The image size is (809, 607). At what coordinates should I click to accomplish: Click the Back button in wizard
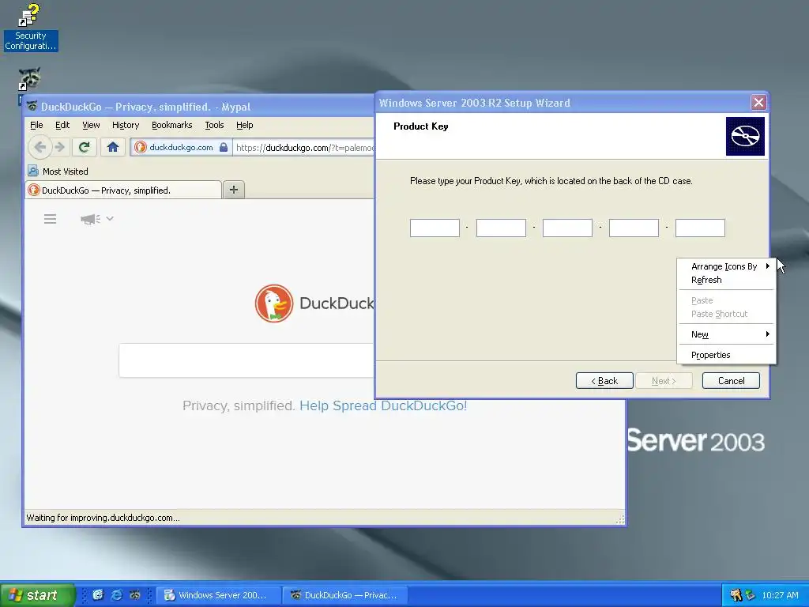(x=604, y=381)
